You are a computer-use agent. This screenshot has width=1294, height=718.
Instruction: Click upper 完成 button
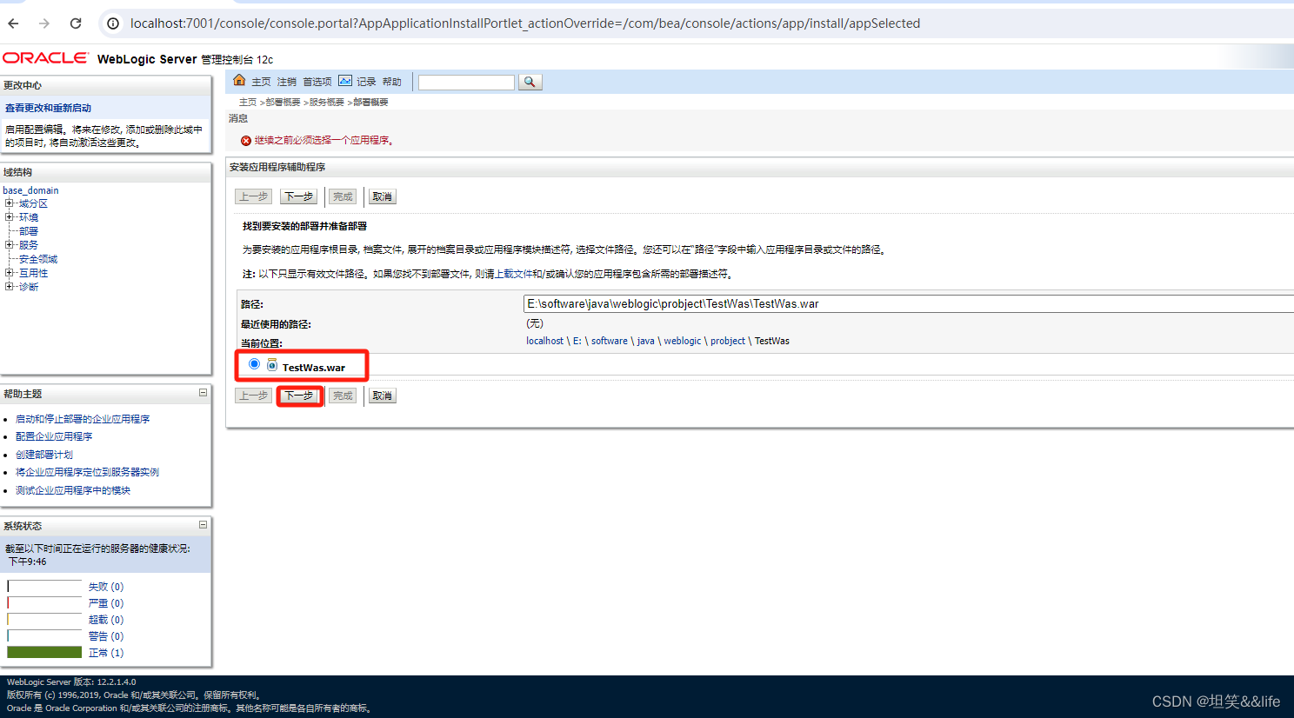(343, 196)
